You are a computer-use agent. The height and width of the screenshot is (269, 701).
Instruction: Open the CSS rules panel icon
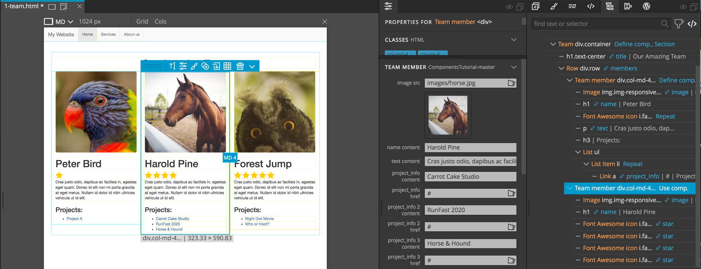tap(536, 6)
